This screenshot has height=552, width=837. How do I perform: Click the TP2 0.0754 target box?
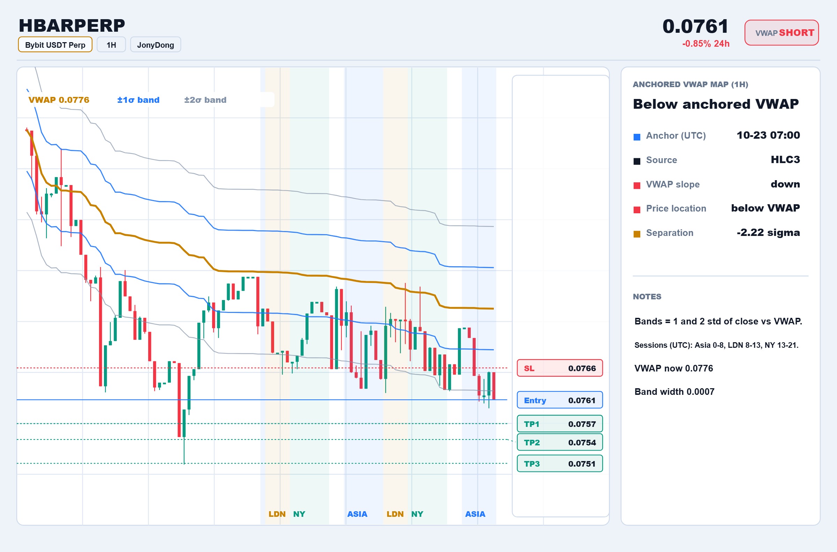tap(560, 443)
